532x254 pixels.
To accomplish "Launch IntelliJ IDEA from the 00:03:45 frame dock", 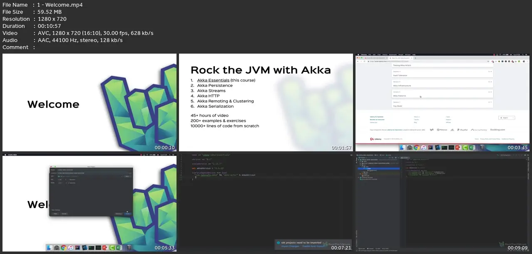I will [x=430, y=147].
